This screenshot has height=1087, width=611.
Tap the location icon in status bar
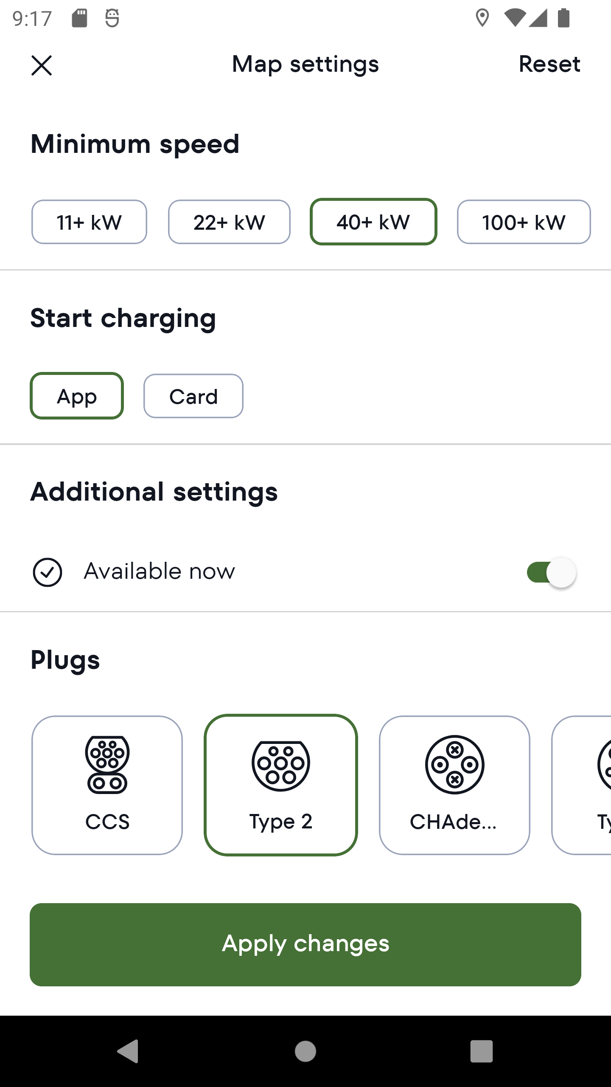pyautogui.click(x=482, y=18)
